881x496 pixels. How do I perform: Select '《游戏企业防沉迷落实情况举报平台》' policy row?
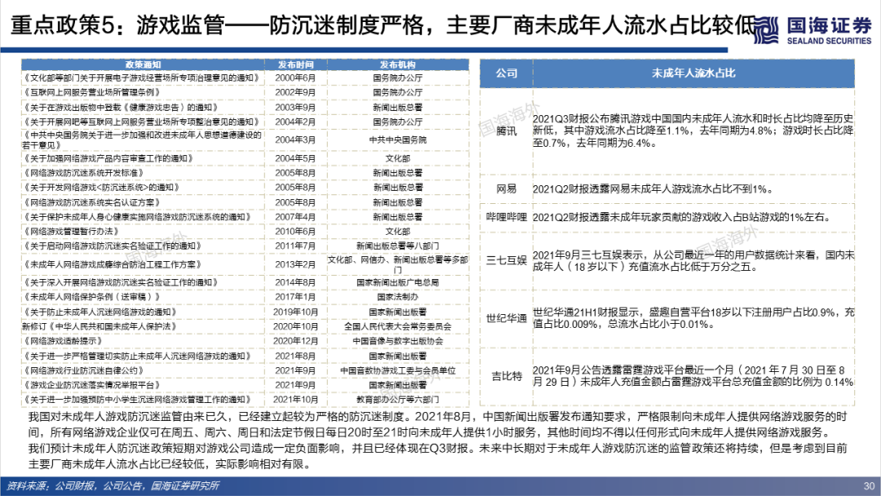click(246, 385)
